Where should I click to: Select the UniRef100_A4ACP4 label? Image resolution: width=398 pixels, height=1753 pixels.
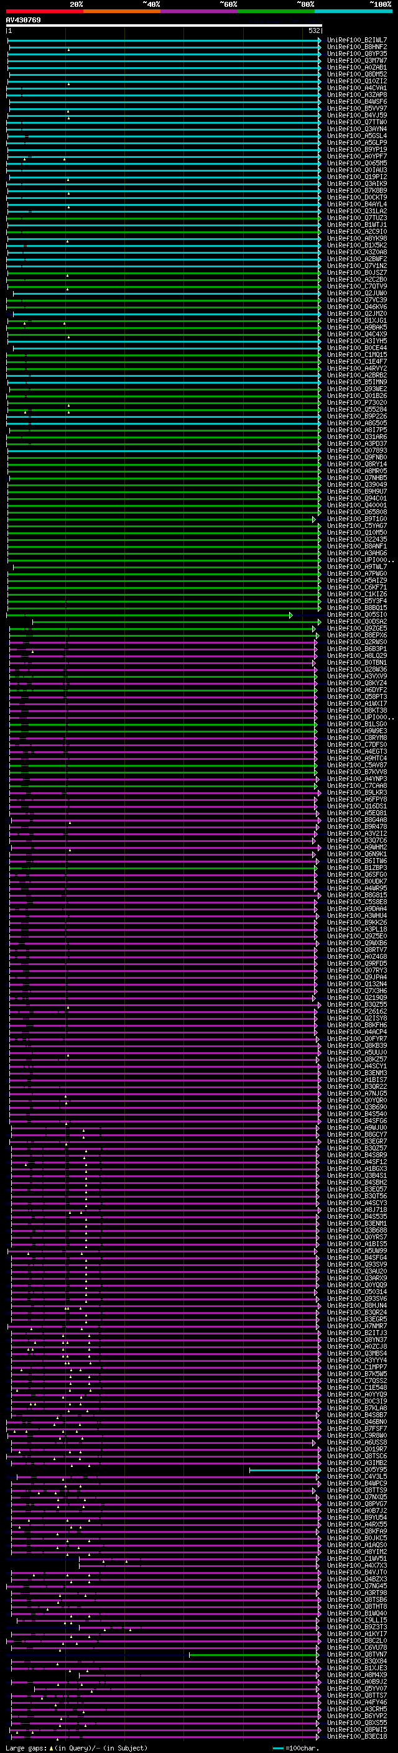pyautogui.click(x=357, y=1032)
